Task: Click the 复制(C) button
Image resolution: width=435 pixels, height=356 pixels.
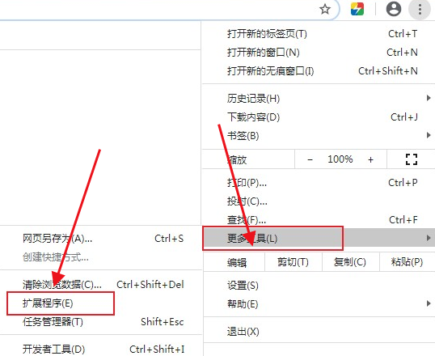Action: point(350,262)
